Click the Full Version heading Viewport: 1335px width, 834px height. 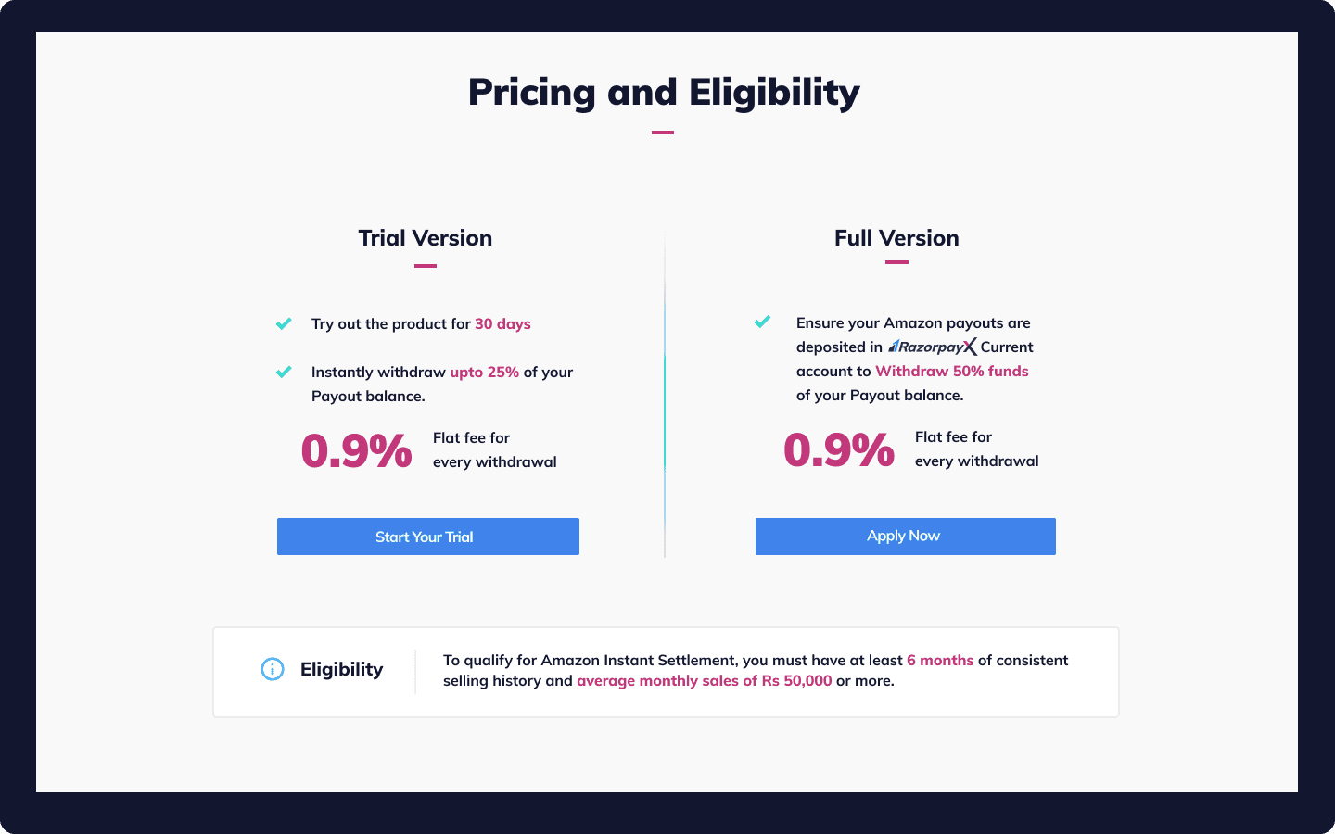pyautogui.click(x=896, y=238)
